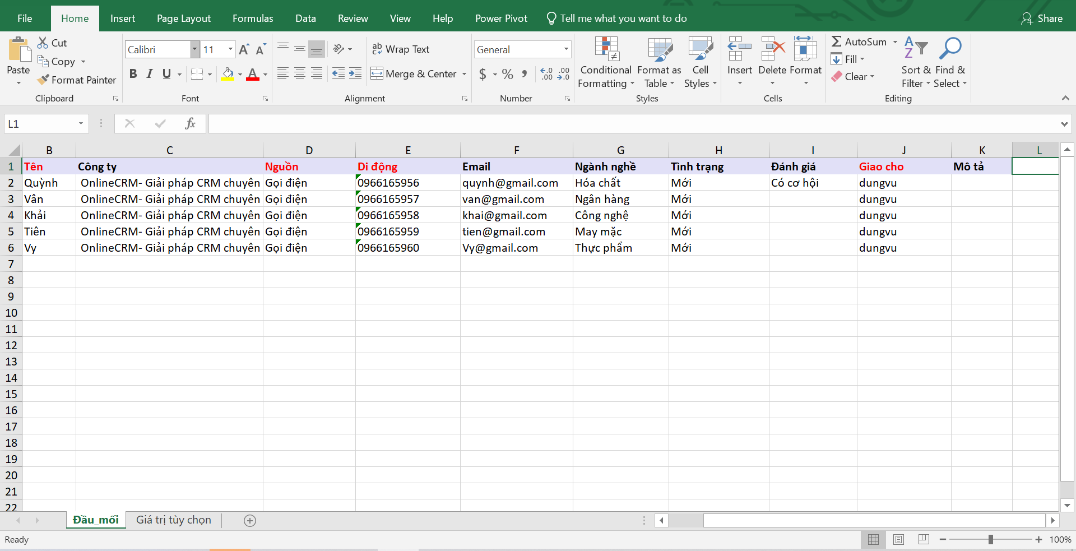The image size is (1076, 551).
Task: Open the font name Calibri dropdown
Action: (195, 49)
